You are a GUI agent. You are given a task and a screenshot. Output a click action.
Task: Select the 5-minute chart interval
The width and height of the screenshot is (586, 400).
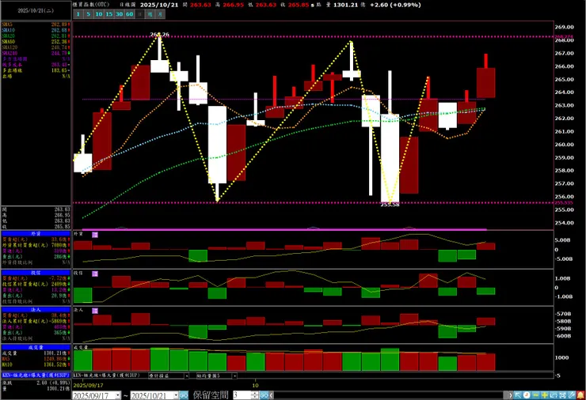[88, 14]
